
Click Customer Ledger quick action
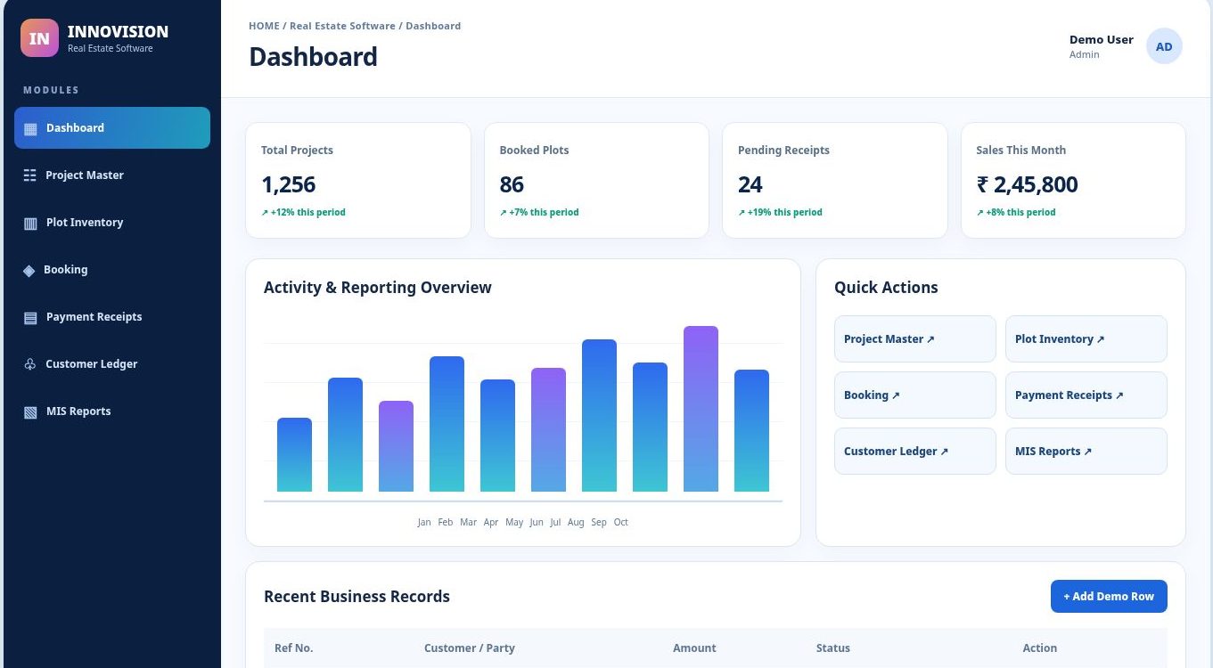click(x=915, y=452)
